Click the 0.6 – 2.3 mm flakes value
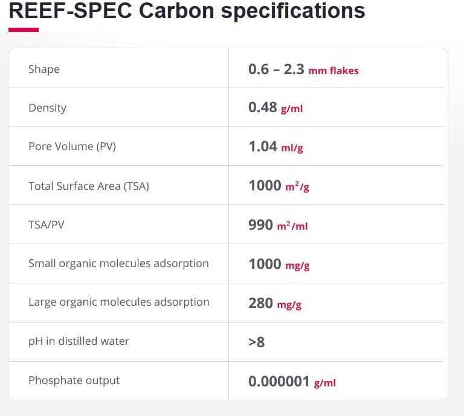Image resolution: width=464 pixels, height=416 pixels. tap(303, 69)
